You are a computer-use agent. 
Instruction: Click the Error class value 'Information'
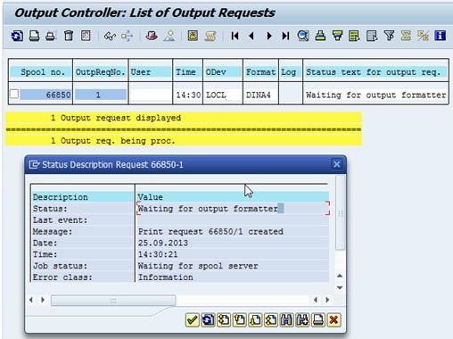tap(166, 277)
